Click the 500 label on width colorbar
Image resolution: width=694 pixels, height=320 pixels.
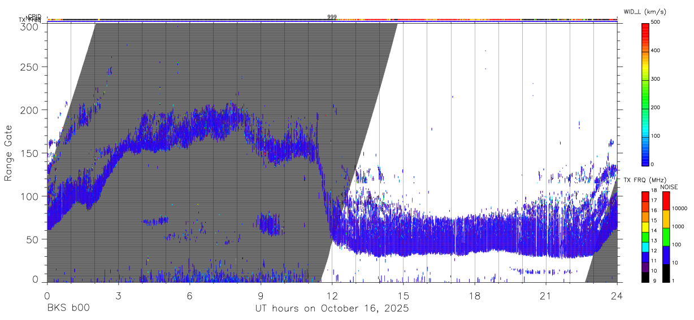[656, 22]
